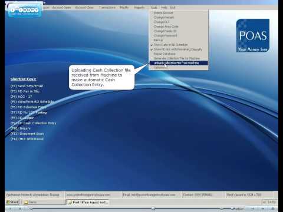Click the website address in status bar
Screen dimensions: 283x212
[88, 195]
